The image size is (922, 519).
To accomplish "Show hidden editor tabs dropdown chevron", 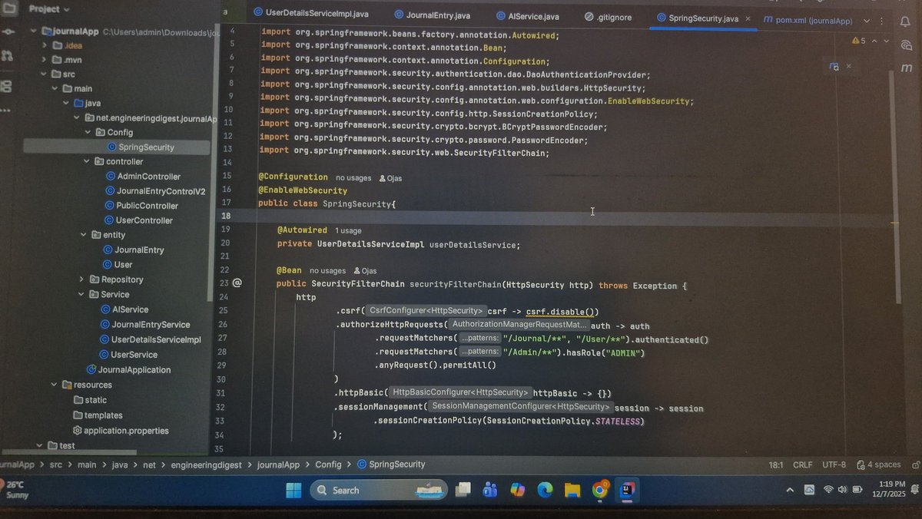I will pos(868,21).
